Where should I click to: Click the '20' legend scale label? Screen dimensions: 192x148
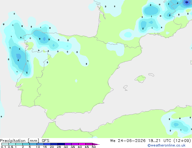52,147
